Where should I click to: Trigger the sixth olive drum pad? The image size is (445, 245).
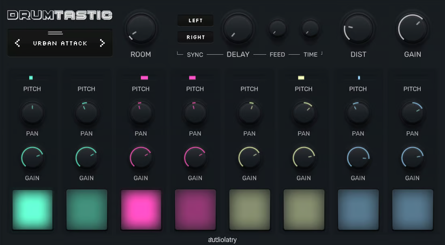304,210
